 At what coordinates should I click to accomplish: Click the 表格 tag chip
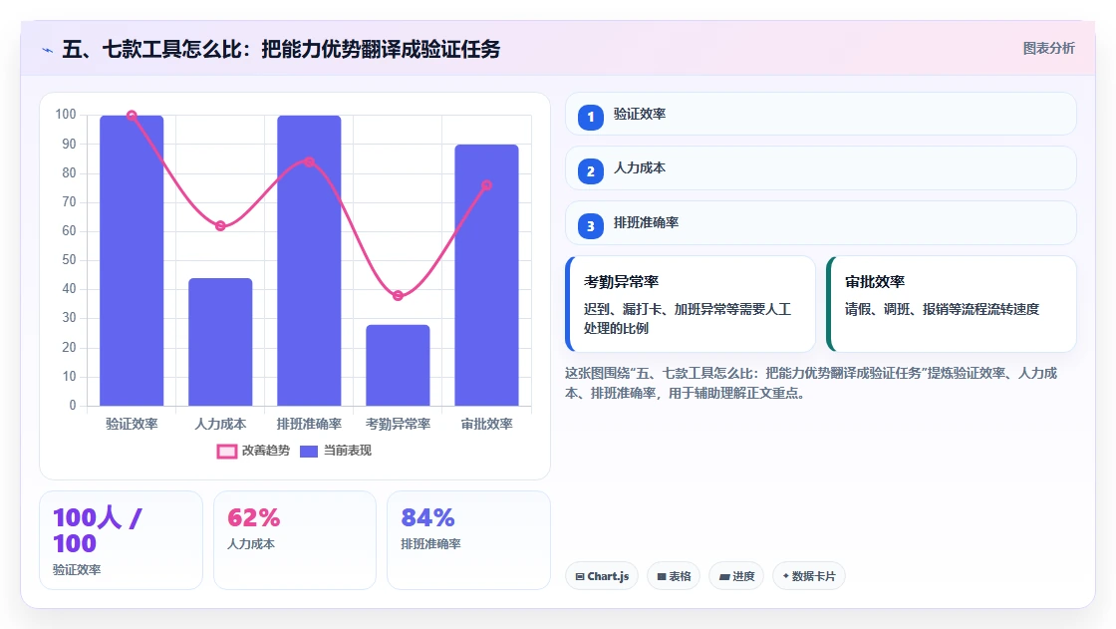(674, 576)
